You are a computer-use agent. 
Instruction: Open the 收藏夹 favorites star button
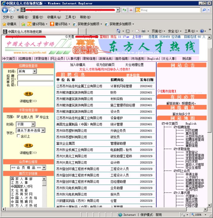[x=10, y=24]
